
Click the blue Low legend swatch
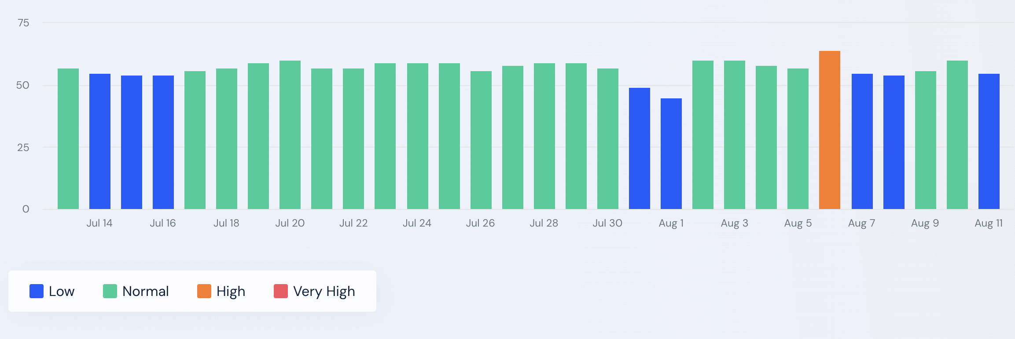tap(37, 291)
